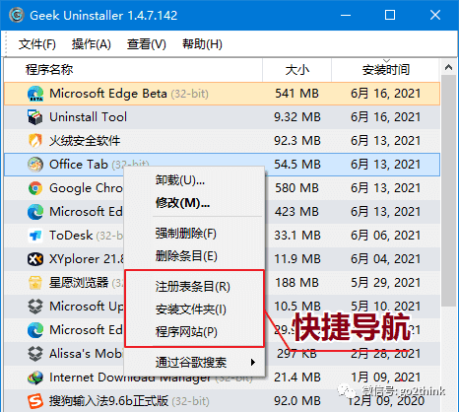The width and height of the screenshot is (459, 412).
Task: Open 注册表条目(R) from the context menu
Action: click(193, 287)
